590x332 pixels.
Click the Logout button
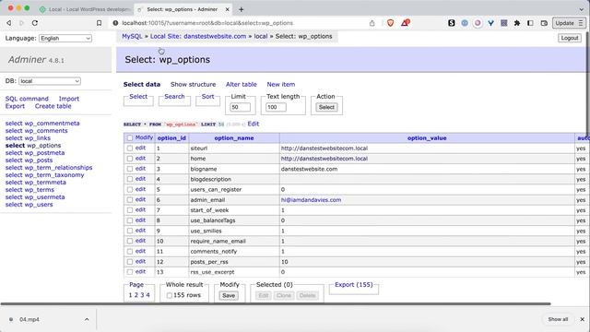click(570, 38)
